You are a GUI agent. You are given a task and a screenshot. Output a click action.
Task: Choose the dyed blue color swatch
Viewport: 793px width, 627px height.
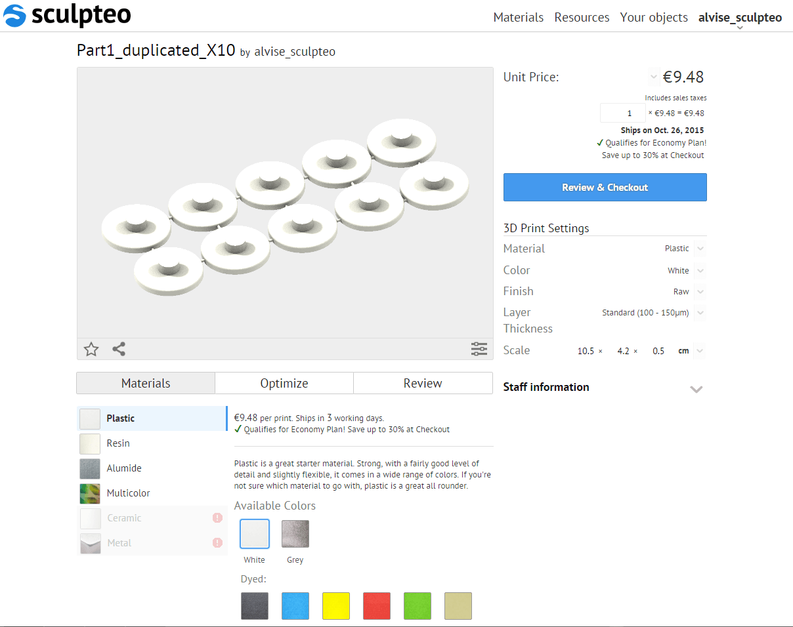tap(295, 606)
